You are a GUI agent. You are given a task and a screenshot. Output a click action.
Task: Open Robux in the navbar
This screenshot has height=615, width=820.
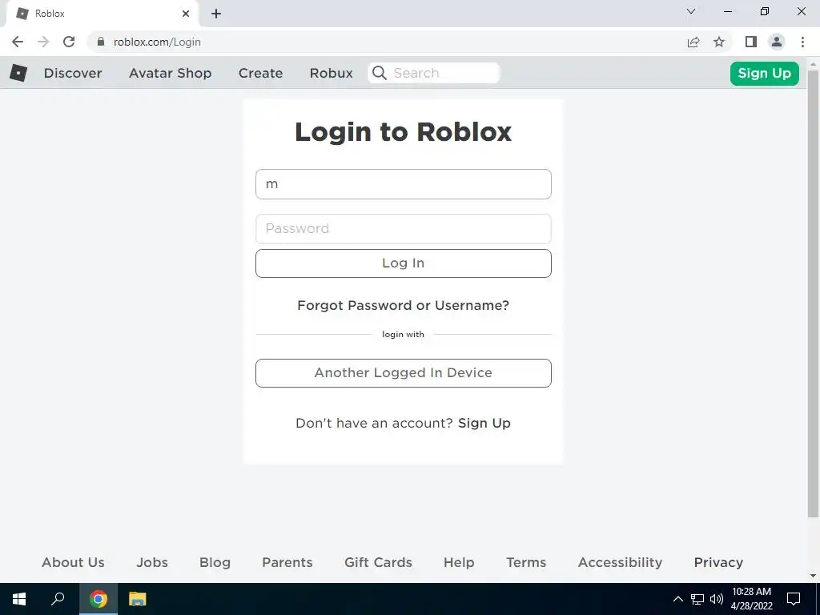click(x=331, y=73)
